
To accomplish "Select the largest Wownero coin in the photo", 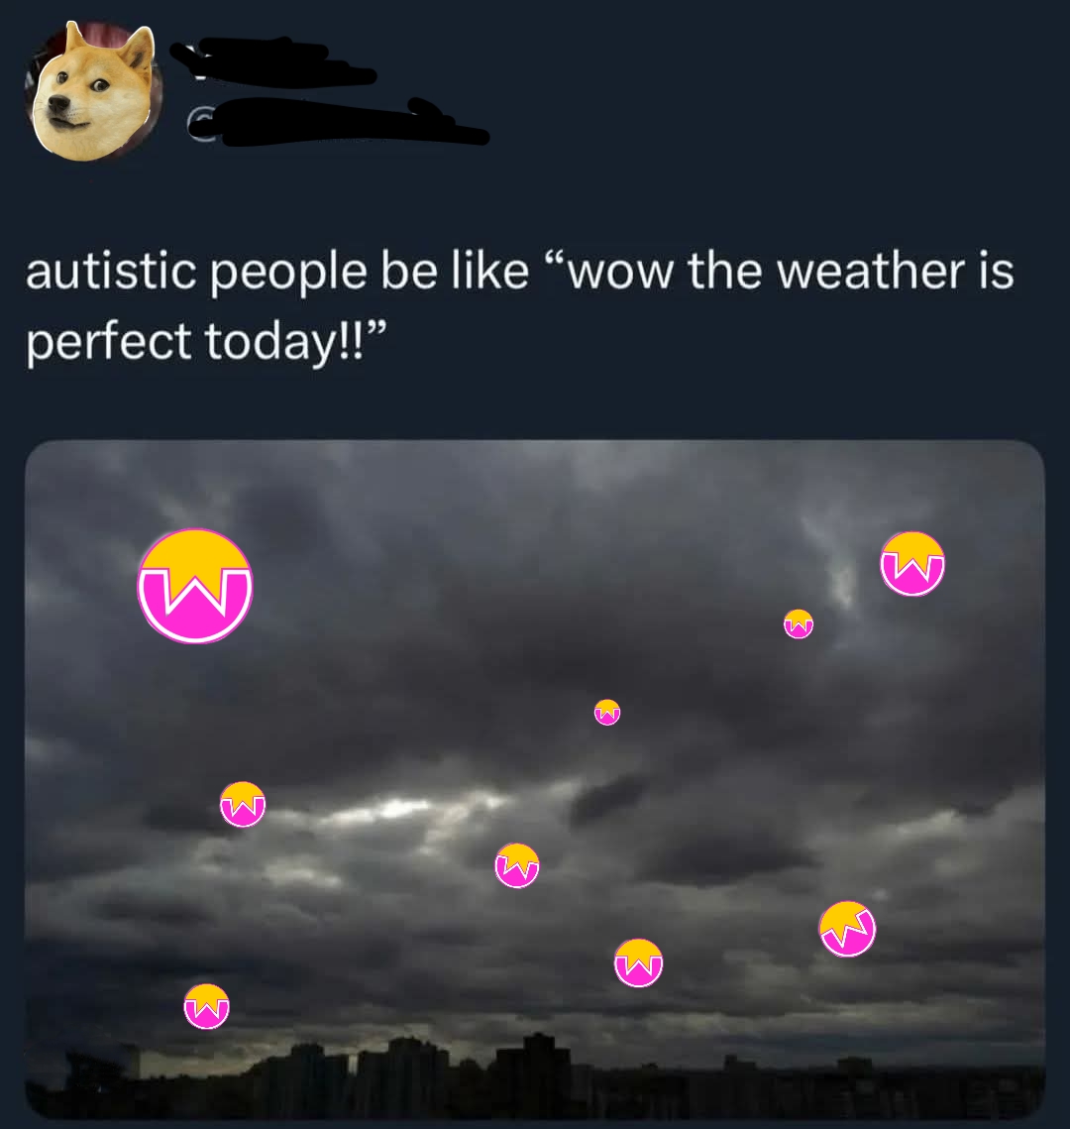I will 195,586.
